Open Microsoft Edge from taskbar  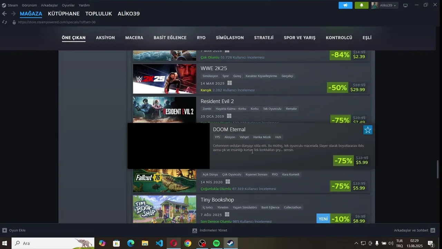(x=131, y=243)
